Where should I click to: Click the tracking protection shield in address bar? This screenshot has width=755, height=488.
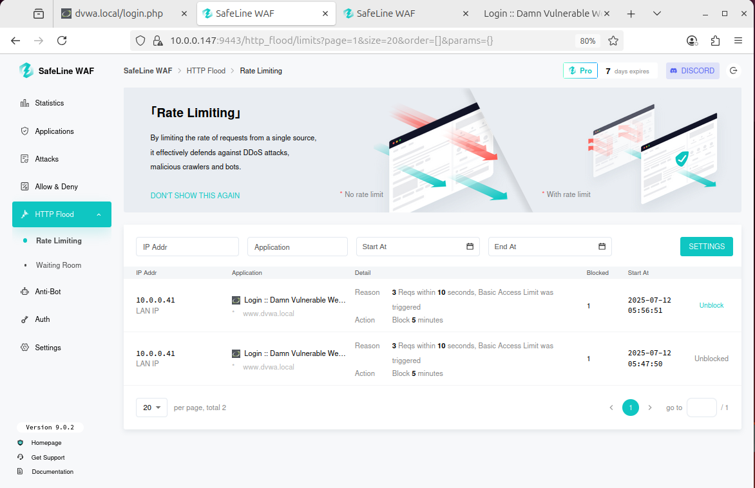pos(140,41)
